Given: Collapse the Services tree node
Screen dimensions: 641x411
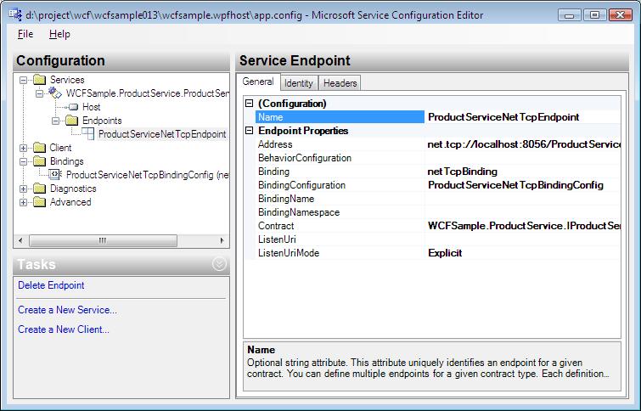Looking at the screenshot, I should pos(23,80).
